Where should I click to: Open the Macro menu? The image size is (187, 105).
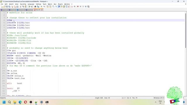[x=50, y=4]
